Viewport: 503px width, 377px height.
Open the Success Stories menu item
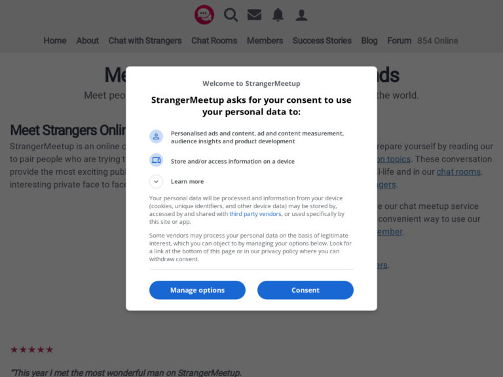coord(322,41)
